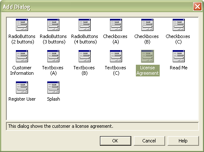Choose the RadioButtons (4 buttons) dialog icon
Image resolution: width=204 pixels, height=152 pixels.
click(x=84, y=25)
